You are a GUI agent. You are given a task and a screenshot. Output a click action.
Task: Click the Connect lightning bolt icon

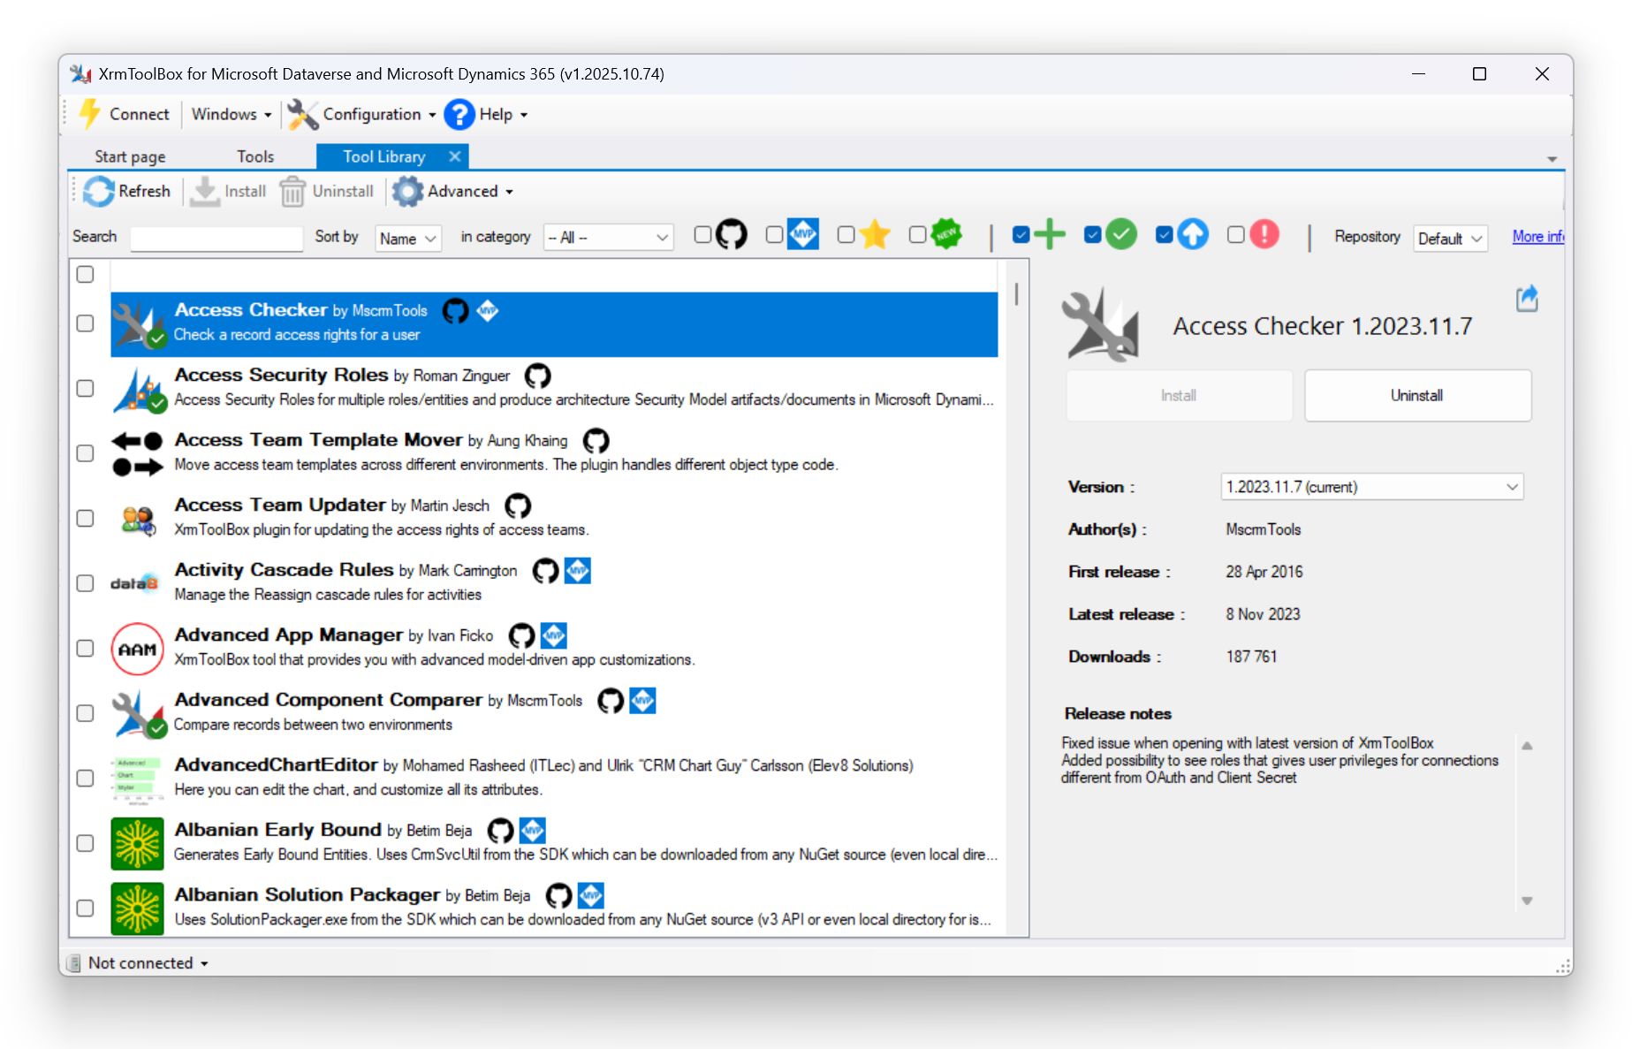(x=90, y=114)
